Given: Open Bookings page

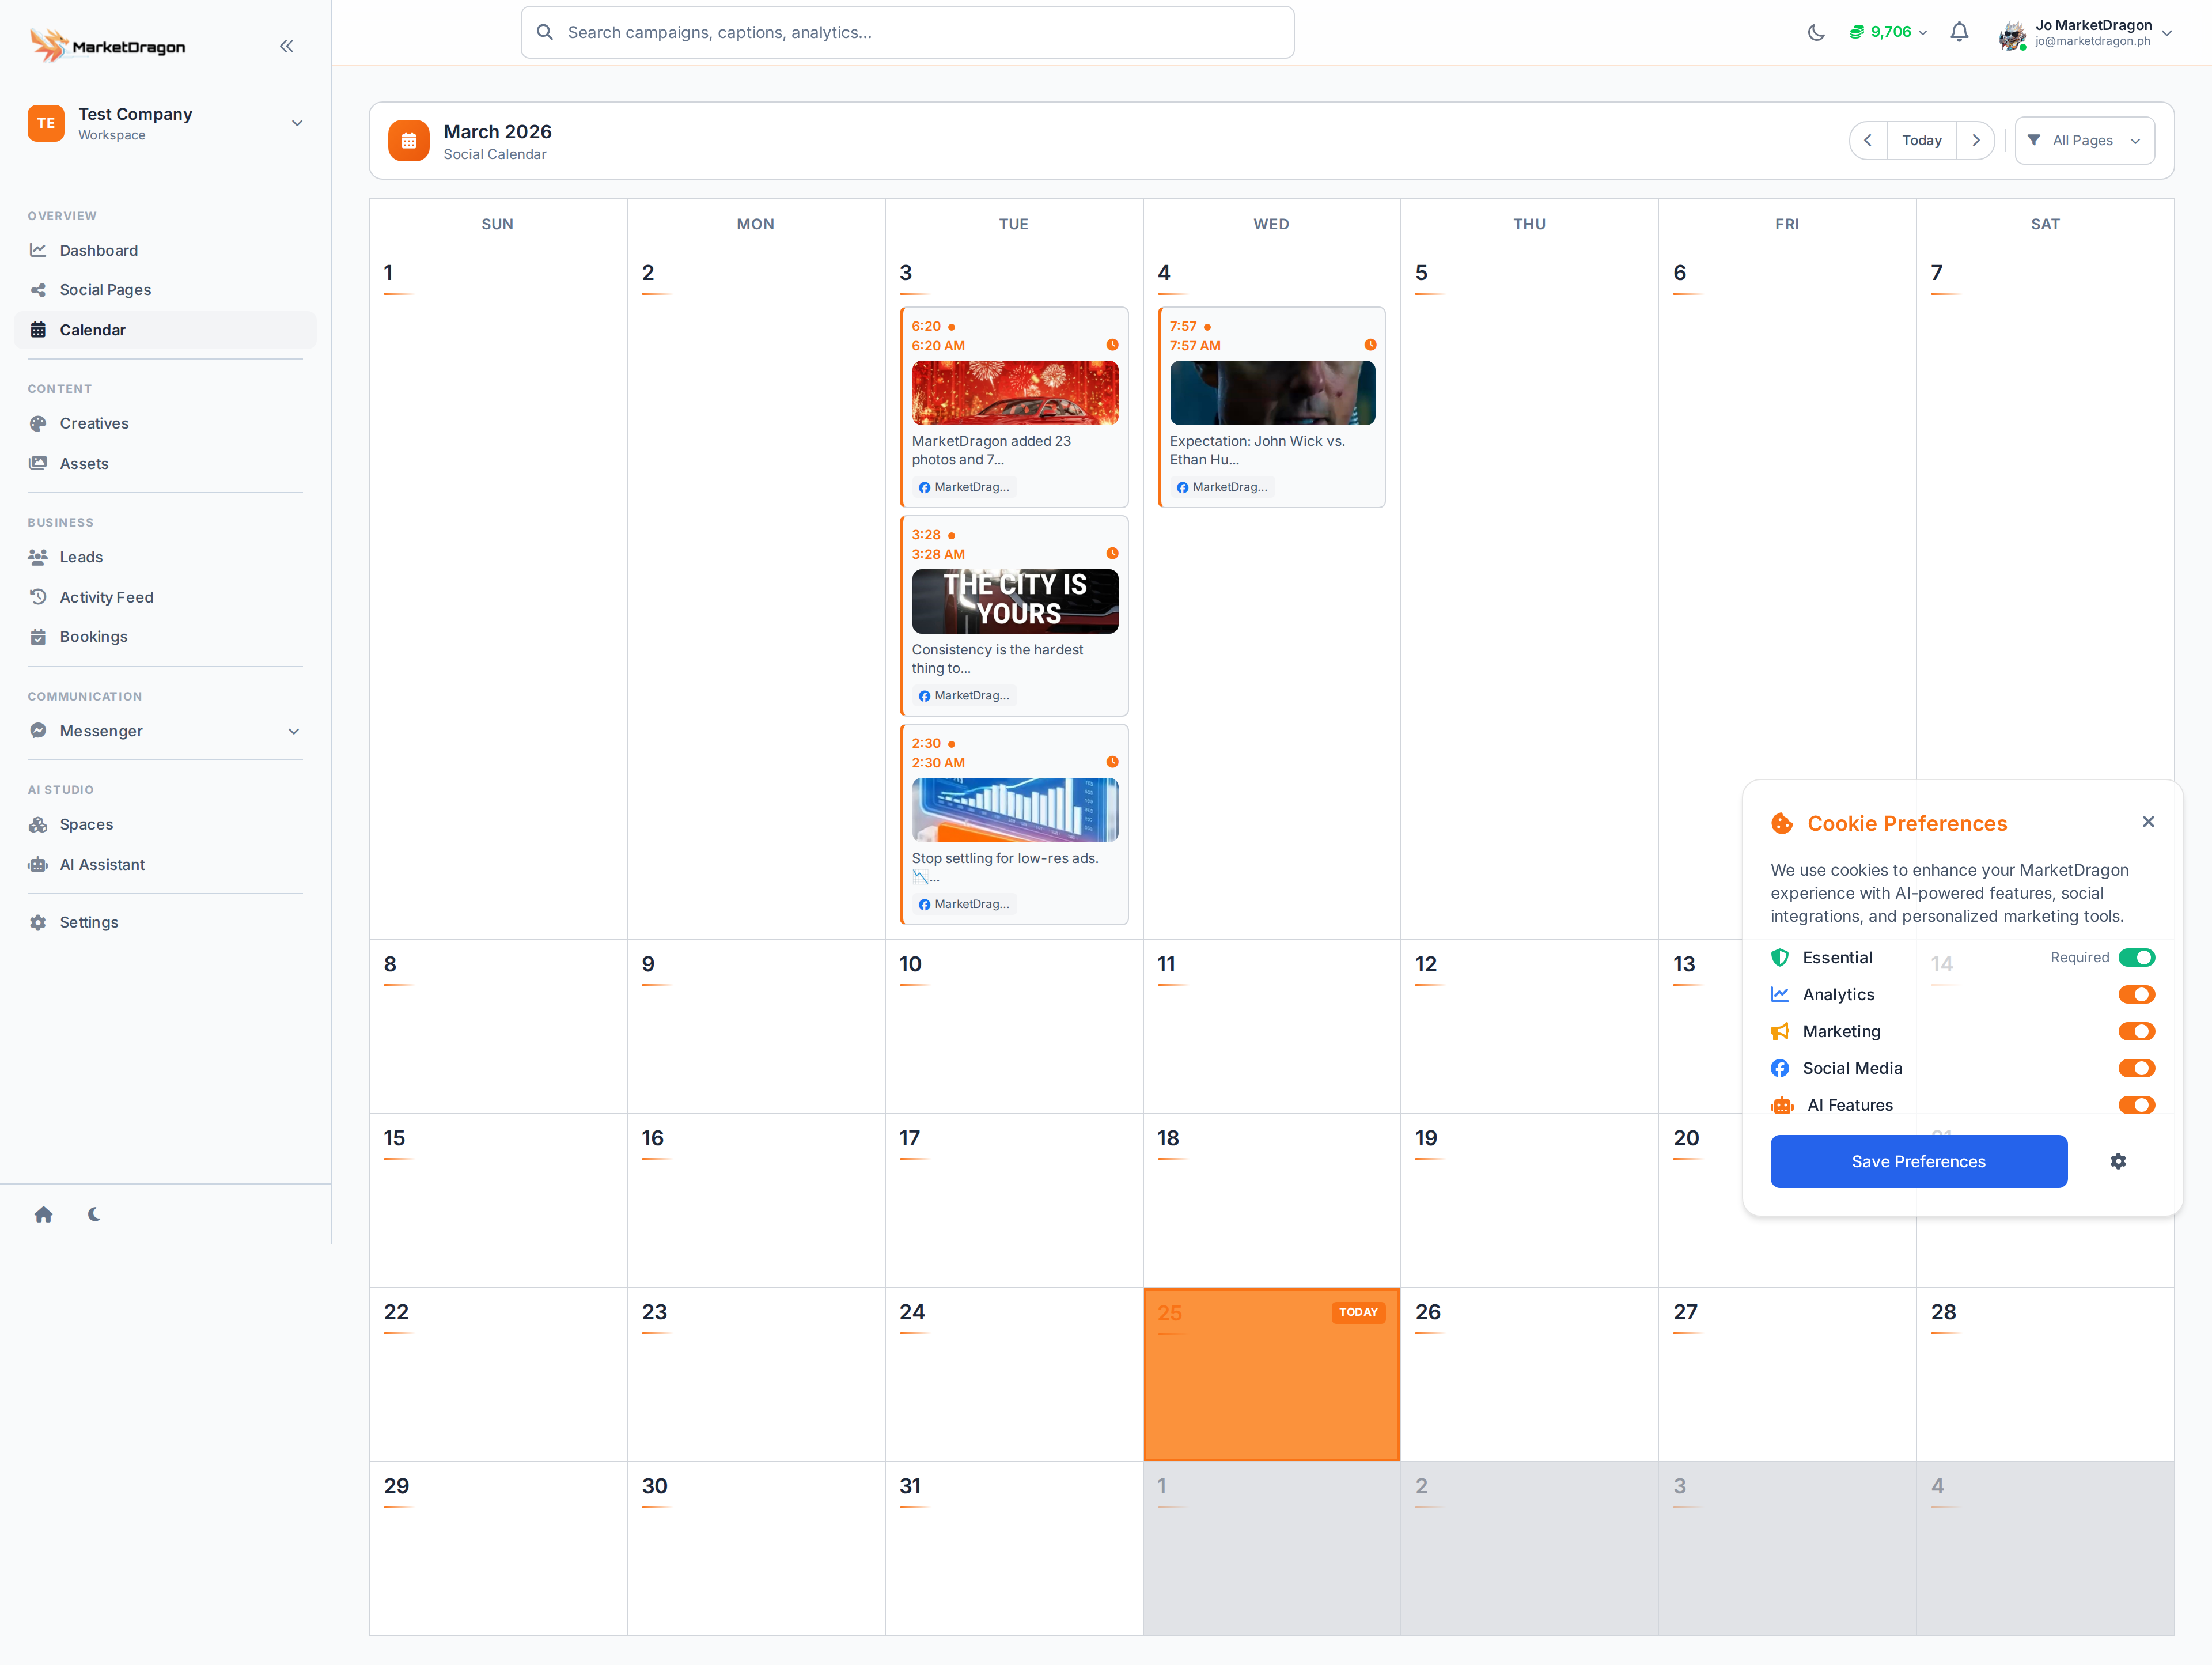Looking at the screenshot, I should click(x=165, y=636).
